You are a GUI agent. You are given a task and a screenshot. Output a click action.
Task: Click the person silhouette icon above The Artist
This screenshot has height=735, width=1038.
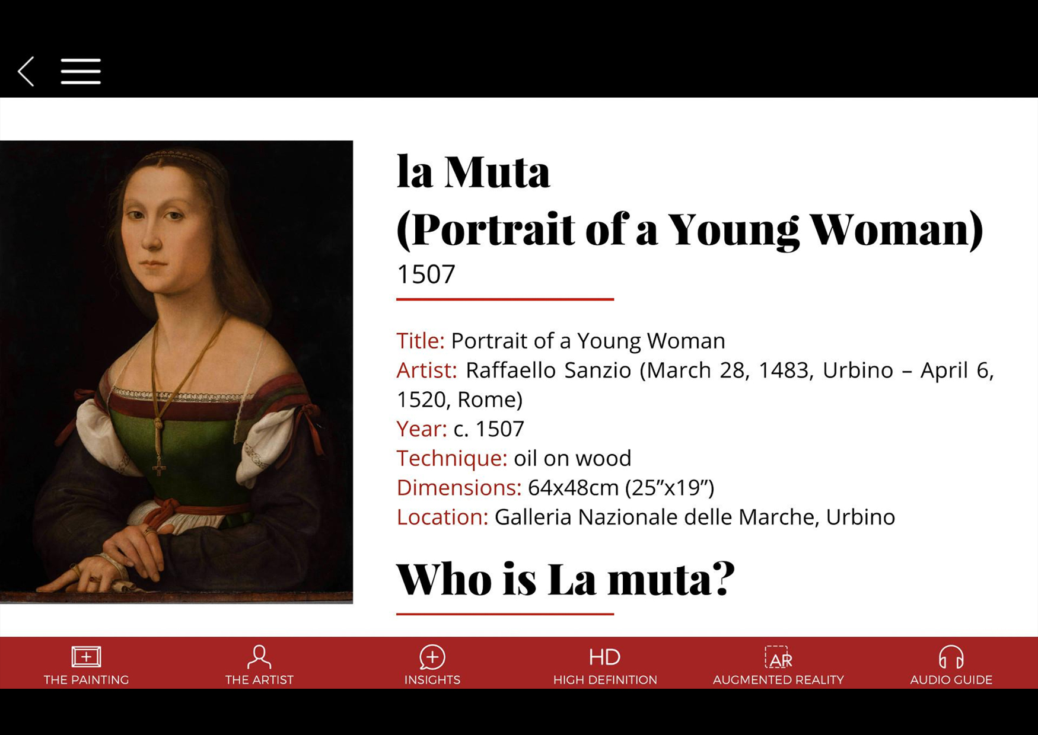click(x=259, y=657)
